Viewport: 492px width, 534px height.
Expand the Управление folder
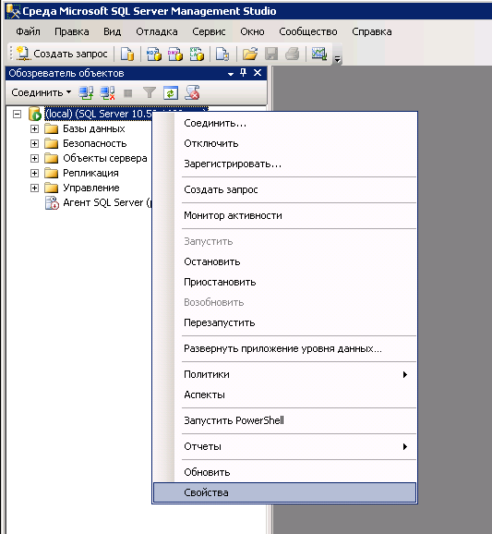pyautogui.click(x=34, y=188)
